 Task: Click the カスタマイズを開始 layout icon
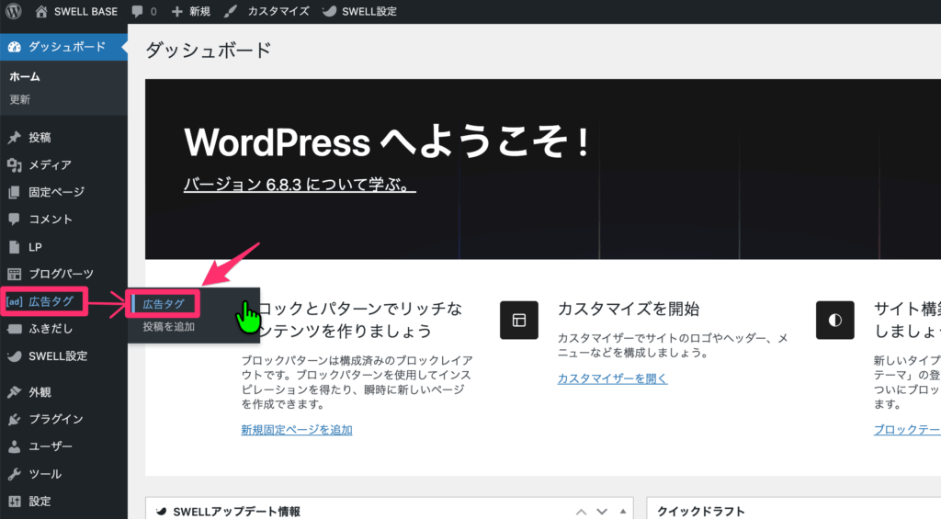[x=518, y=321]
